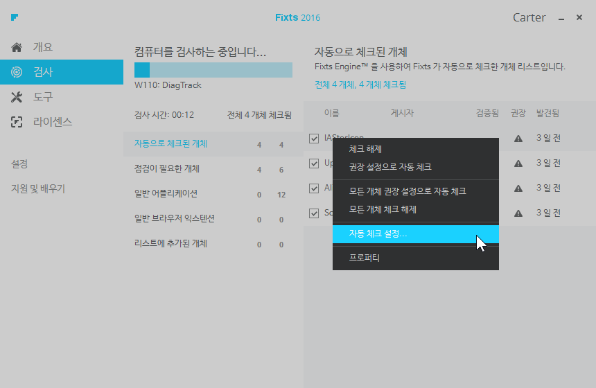Choose 권장 설정으로 자동 체크
596x388 pixels.
point(415,167)
